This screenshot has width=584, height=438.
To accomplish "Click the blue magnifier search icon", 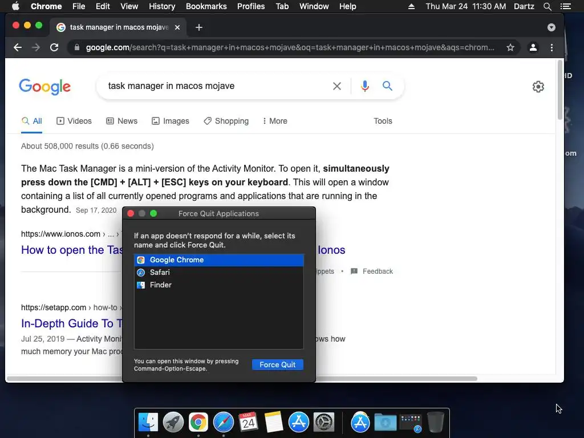I will coord(387,86).
